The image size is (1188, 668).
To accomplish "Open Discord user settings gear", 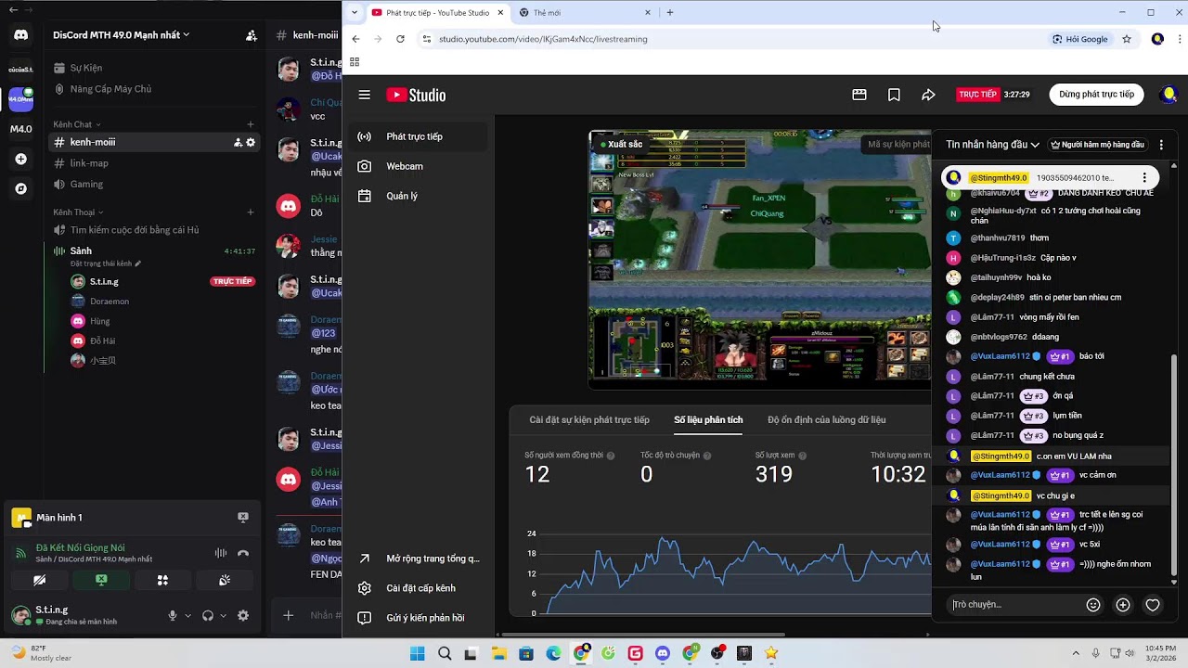I will (x=243, y=615).
